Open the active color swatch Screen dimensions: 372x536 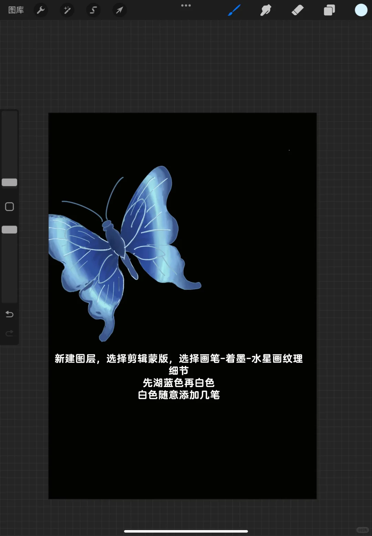click(361, 10)
